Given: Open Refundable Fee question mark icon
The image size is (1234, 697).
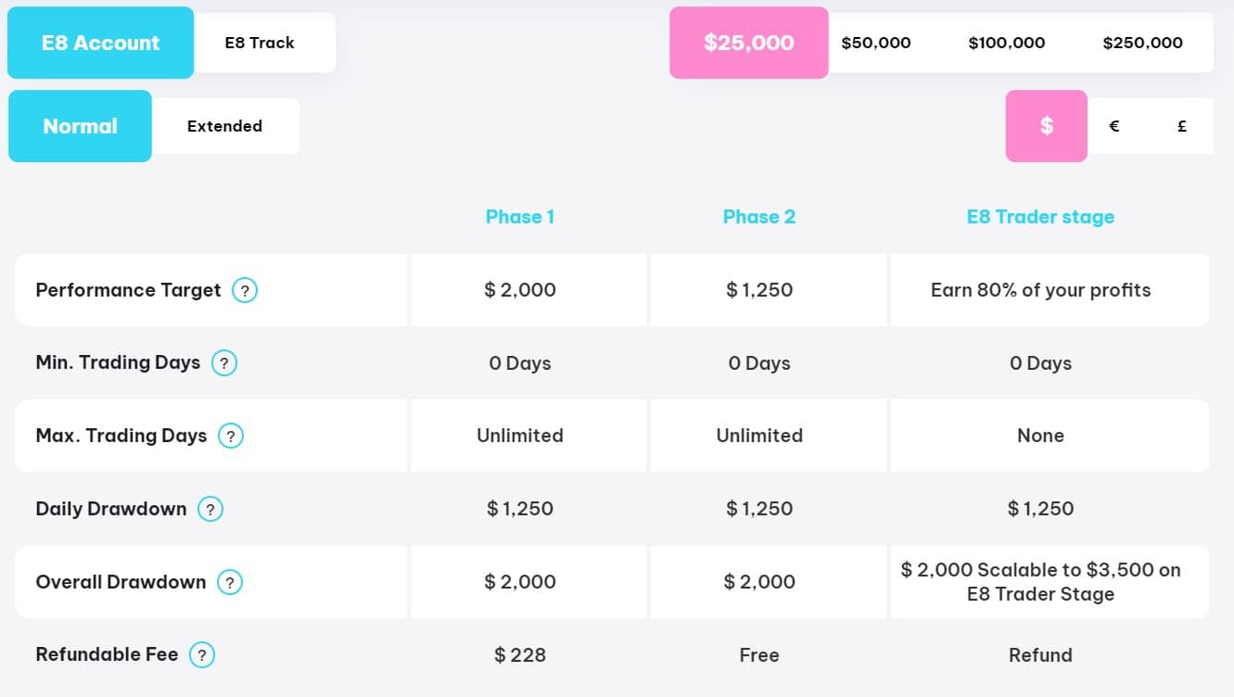Looking at the screenshot, I should [x=202, y=655].
